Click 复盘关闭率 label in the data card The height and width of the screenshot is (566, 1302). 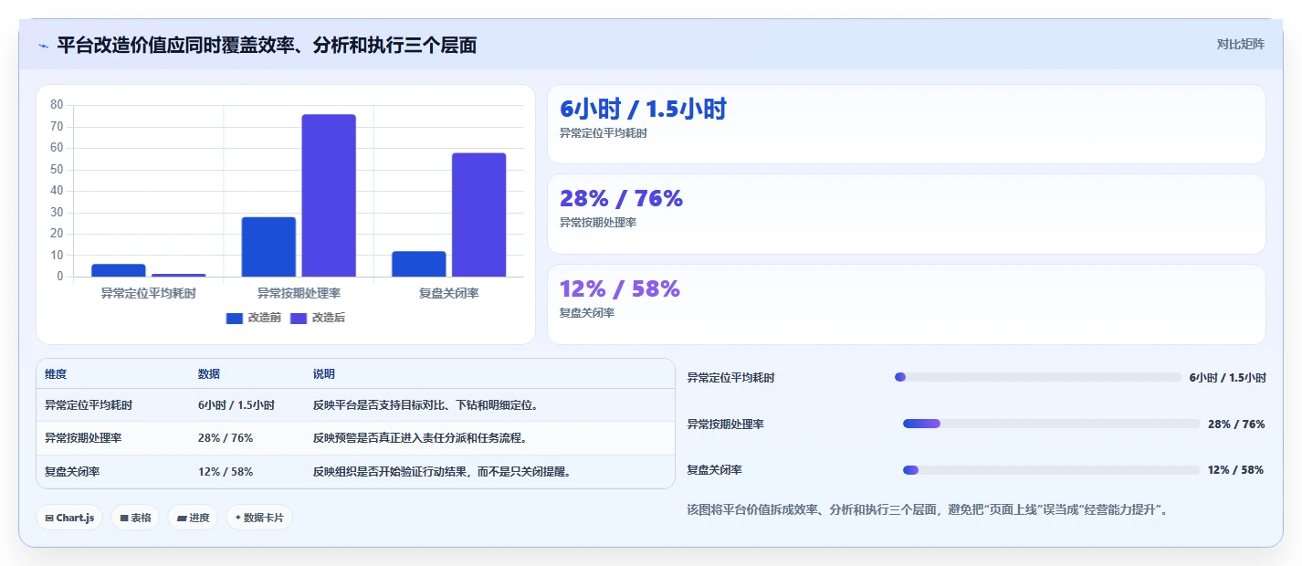coord(587,313)
